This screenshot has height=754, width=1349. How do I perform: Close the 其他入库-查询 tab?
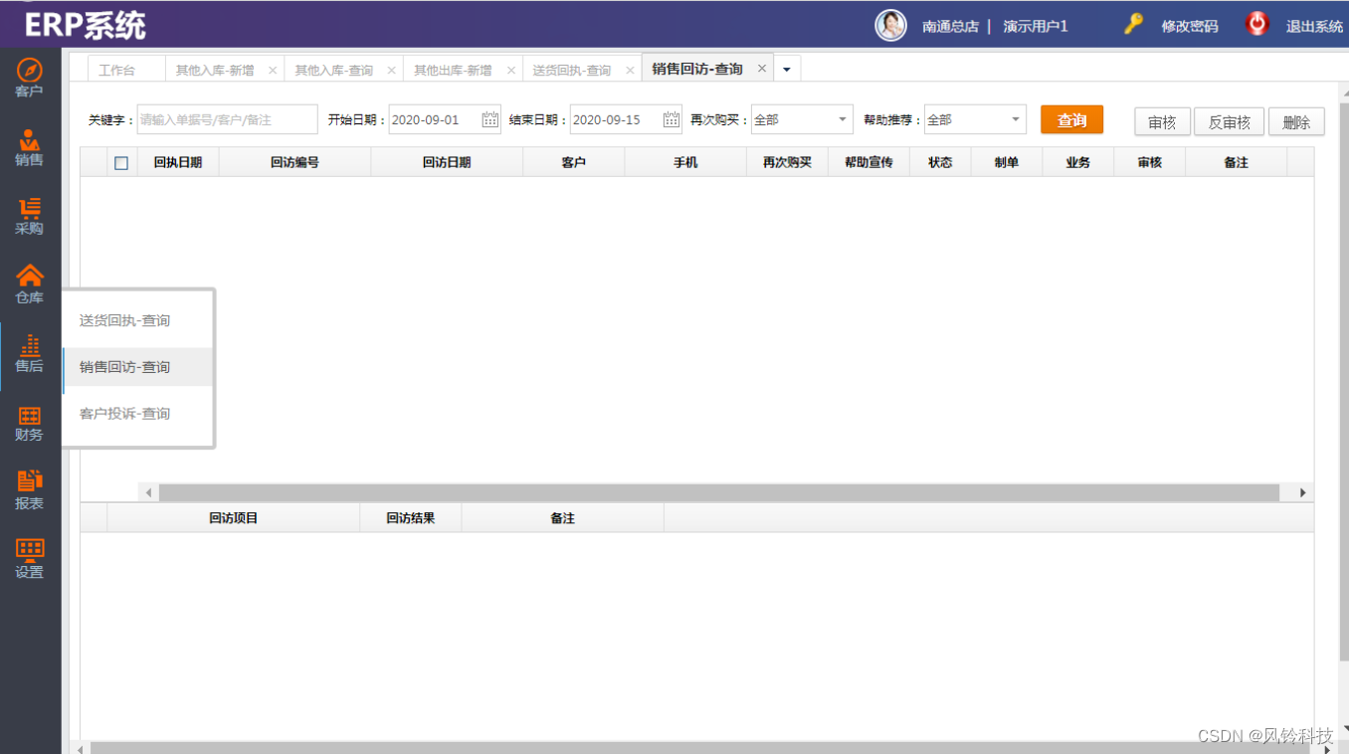coord(391,71)
